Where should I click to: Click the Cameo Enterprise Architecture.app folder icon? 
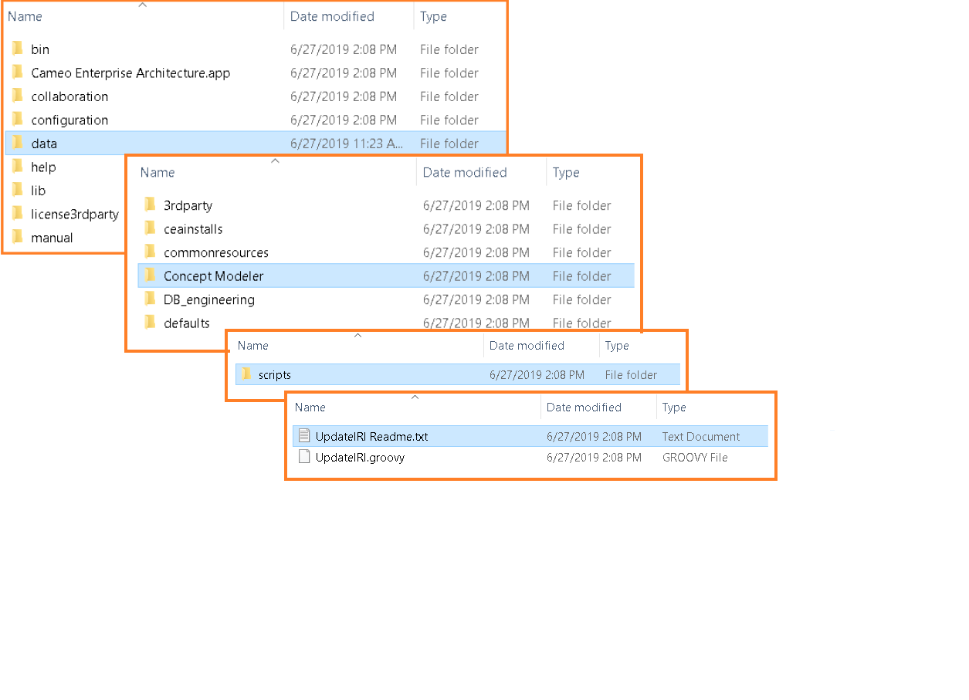click(x=18, y=73)
